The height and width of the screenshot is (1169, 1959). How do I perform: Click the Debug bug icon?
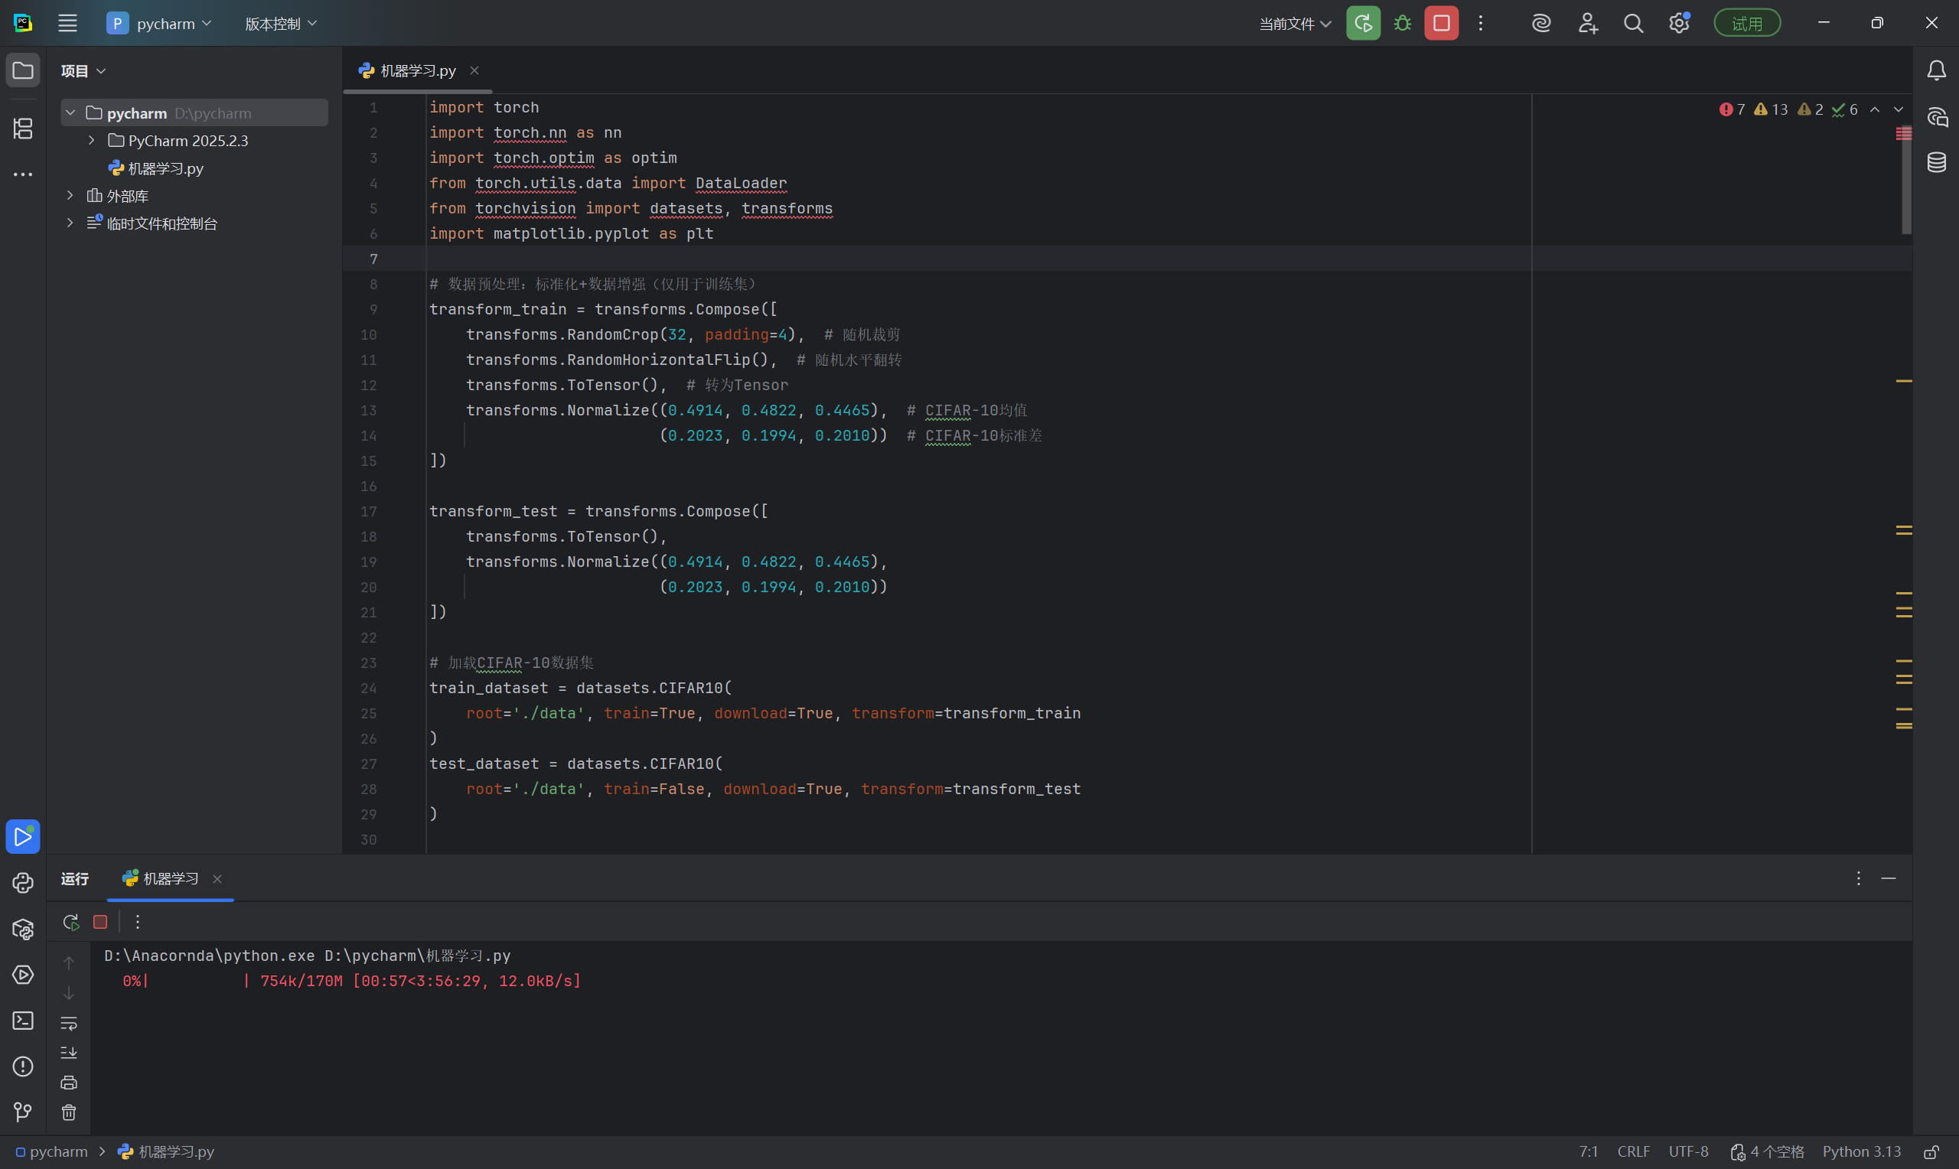pyautogui.click(x=1402, y=24)
